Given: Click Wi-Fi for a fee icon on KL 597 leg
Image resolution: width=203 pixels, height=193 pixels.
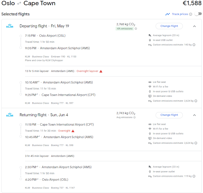Looking at the screenshot, I should tap(150, 87).
